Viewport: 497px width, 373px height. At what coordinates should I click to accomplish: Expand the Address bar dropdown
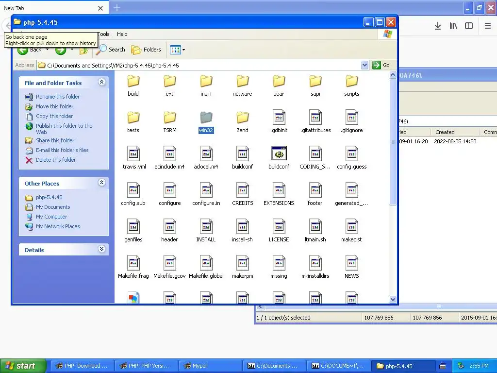point(364,65)
